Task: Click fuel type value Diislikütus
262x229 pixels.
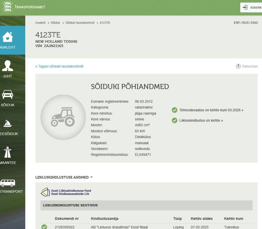Action: (143, 137)
